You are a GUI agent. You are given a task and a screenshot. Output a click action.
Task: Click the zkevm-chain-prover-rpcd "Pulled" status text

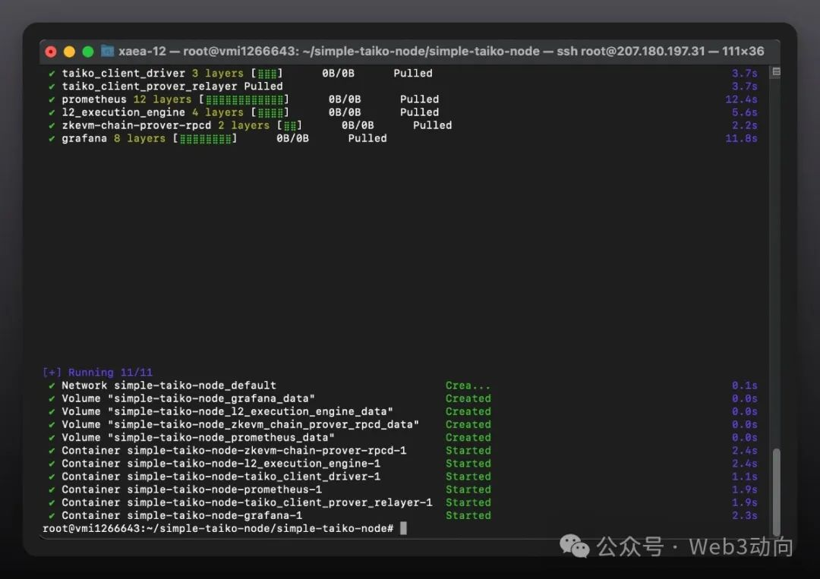(432, 125)
